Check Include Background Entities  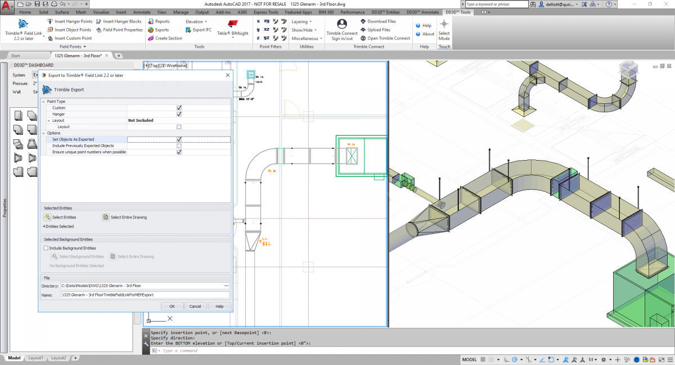[46, 248]
